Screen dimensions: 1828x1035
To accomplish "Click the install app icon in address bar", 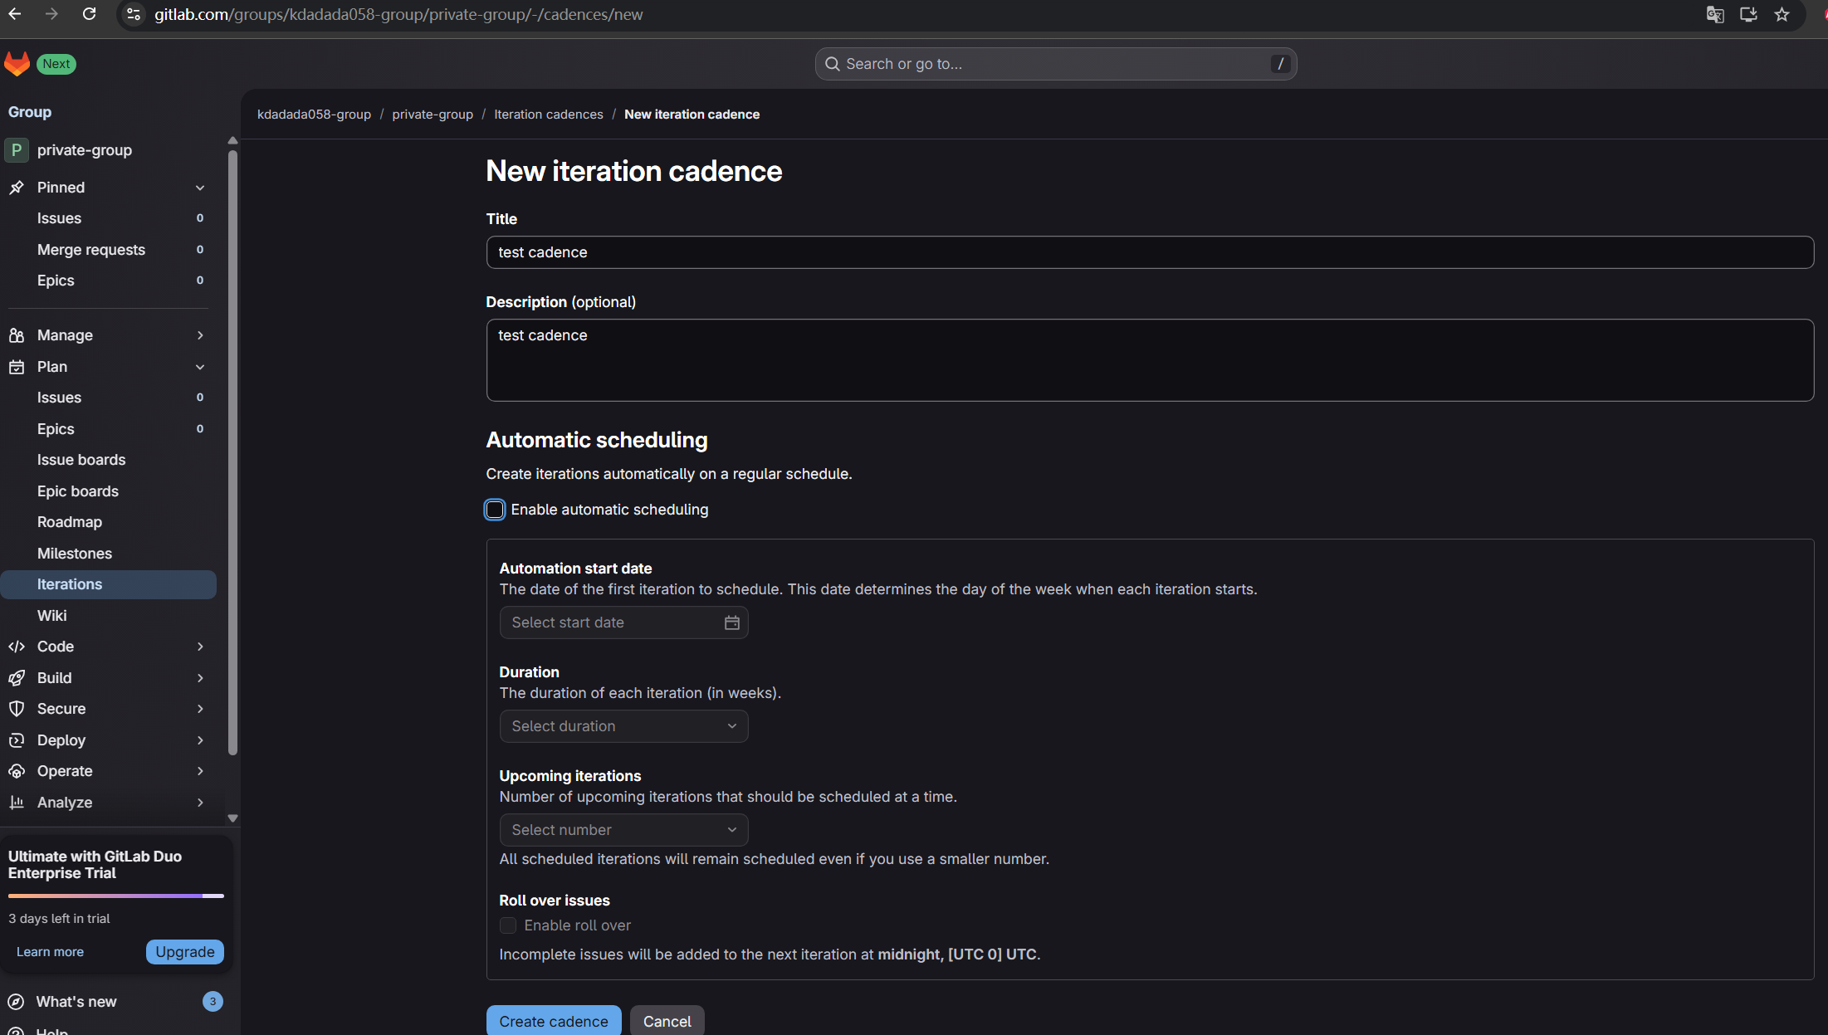I will [x=1748, y=14].
